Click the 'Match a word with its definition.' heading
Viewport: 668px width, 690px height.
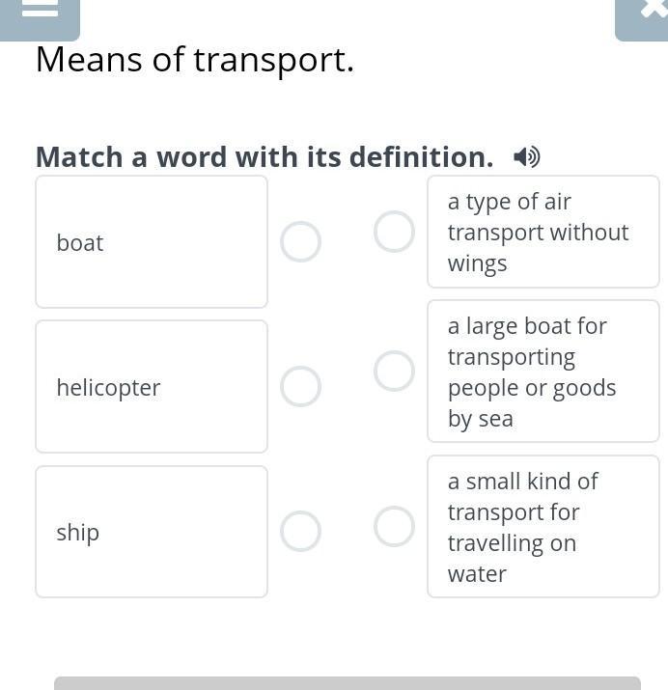coord(264,157)
